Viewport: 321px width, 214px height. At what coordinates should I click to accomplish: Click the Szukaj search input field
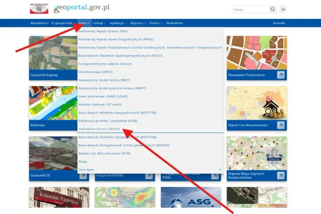[x=251, y=9]
